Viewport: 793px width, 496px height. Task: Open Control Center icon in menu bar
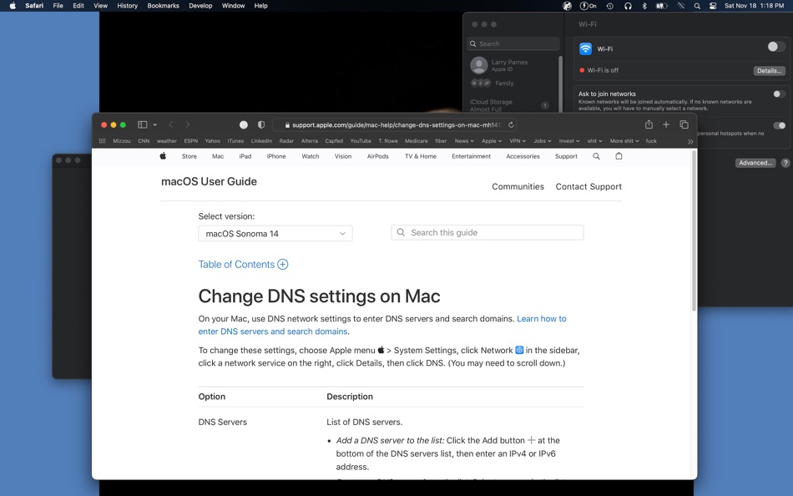click(713, 6)
